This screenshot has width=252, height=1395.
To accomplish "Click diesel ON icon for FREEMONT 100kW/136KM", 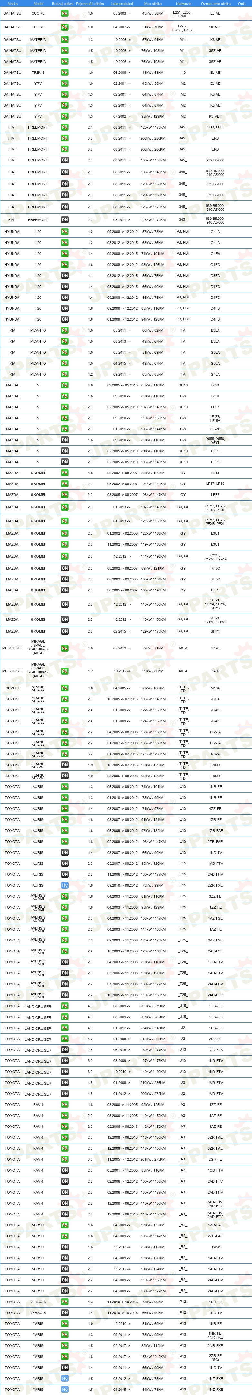I will [64, 160].
